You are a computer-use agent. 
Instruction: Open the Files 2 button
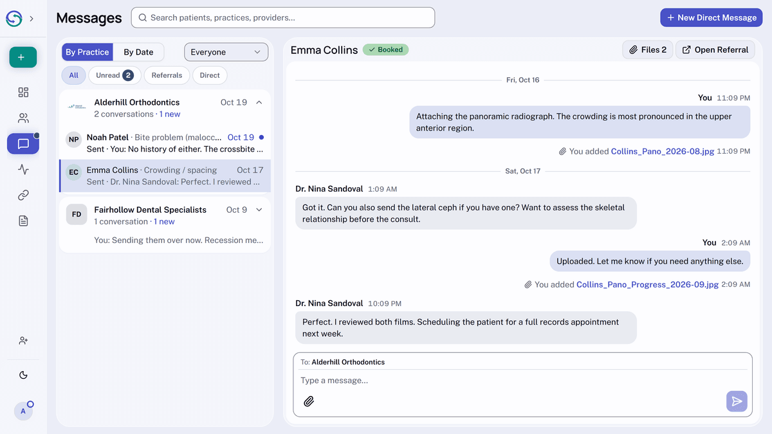click(648, 50)
